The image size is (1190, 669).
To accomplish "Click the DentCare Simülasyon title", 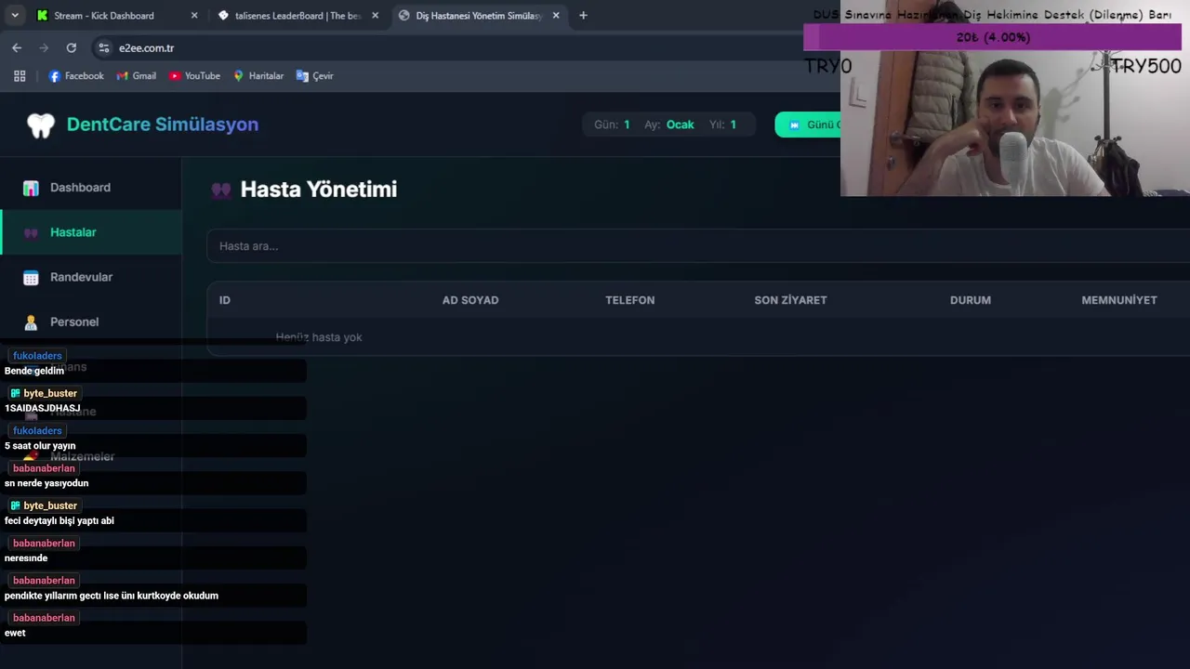I will click(x=163, y=125).
